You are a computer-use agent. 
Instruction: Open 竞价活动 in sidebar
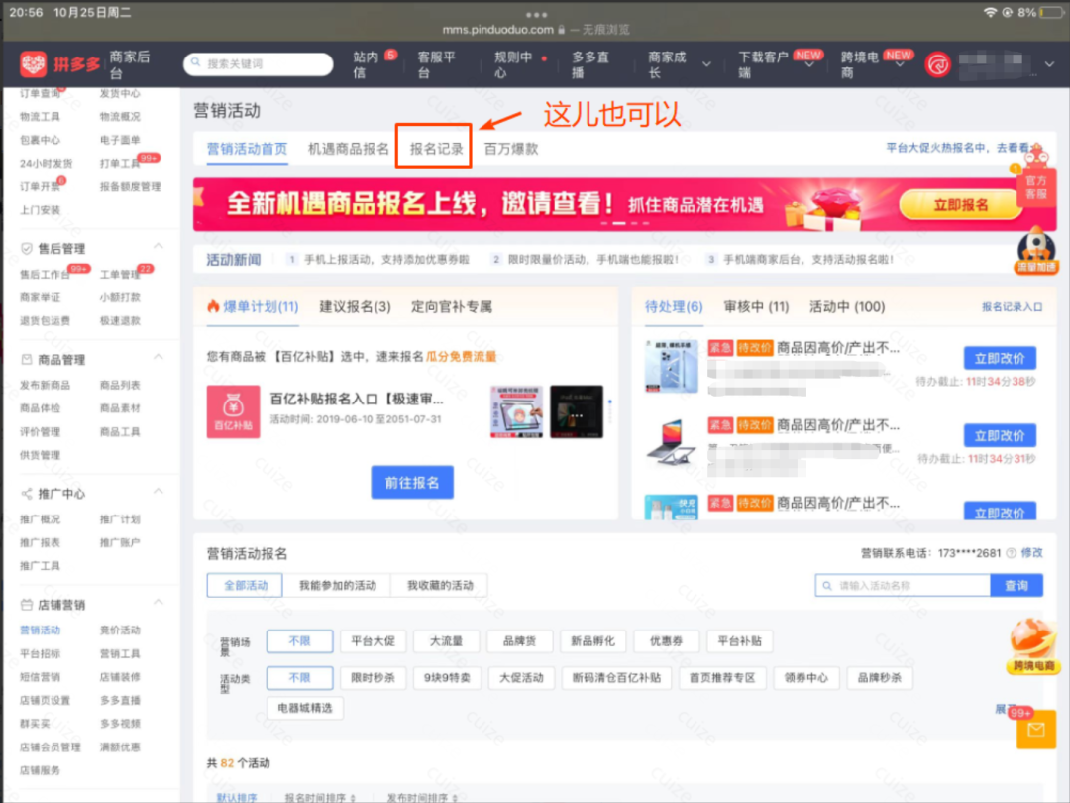pos(120,631)
